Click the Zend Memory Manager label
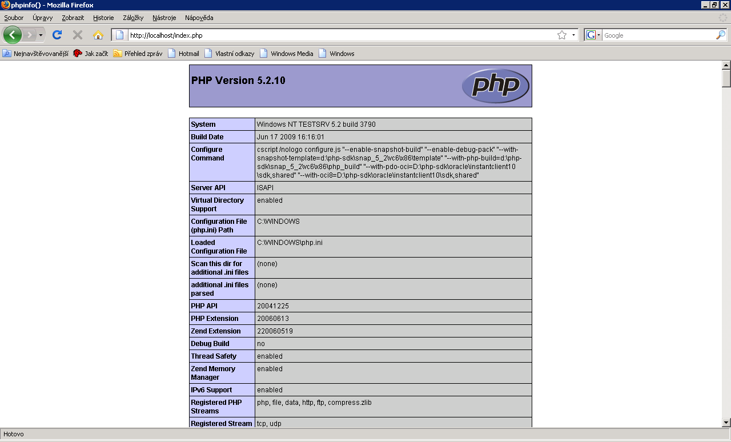This screenshot has height=442, width=731. tap(213, 373)
